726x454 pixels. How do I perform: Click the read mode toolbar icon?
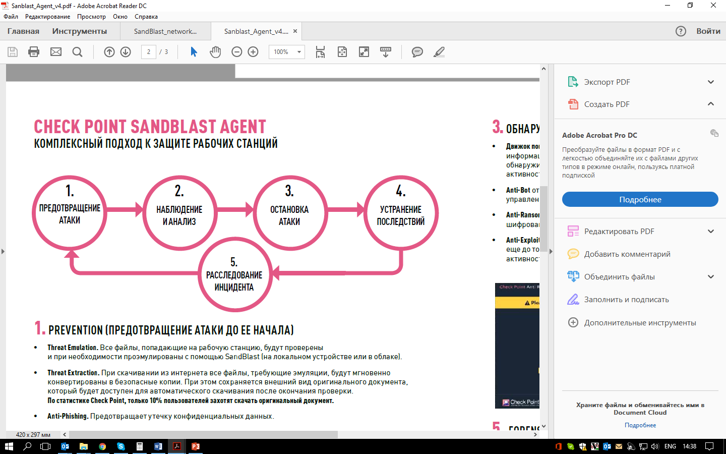(x=386, y=52)
